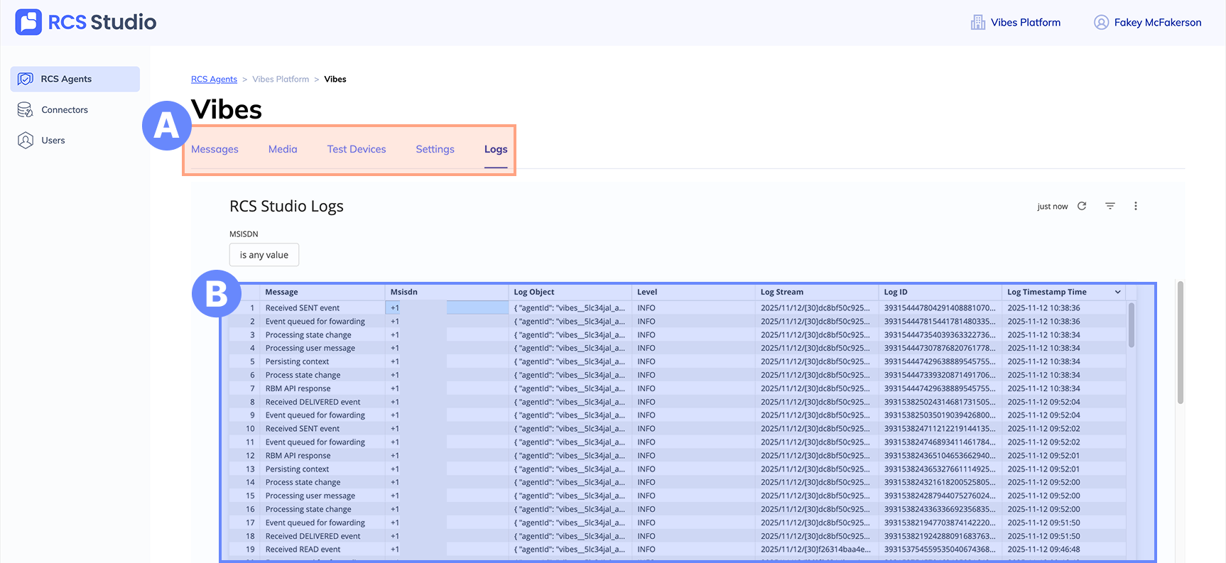Switch to the Media tab
Screen dimensions: 1226x563
tap(283, 149)
